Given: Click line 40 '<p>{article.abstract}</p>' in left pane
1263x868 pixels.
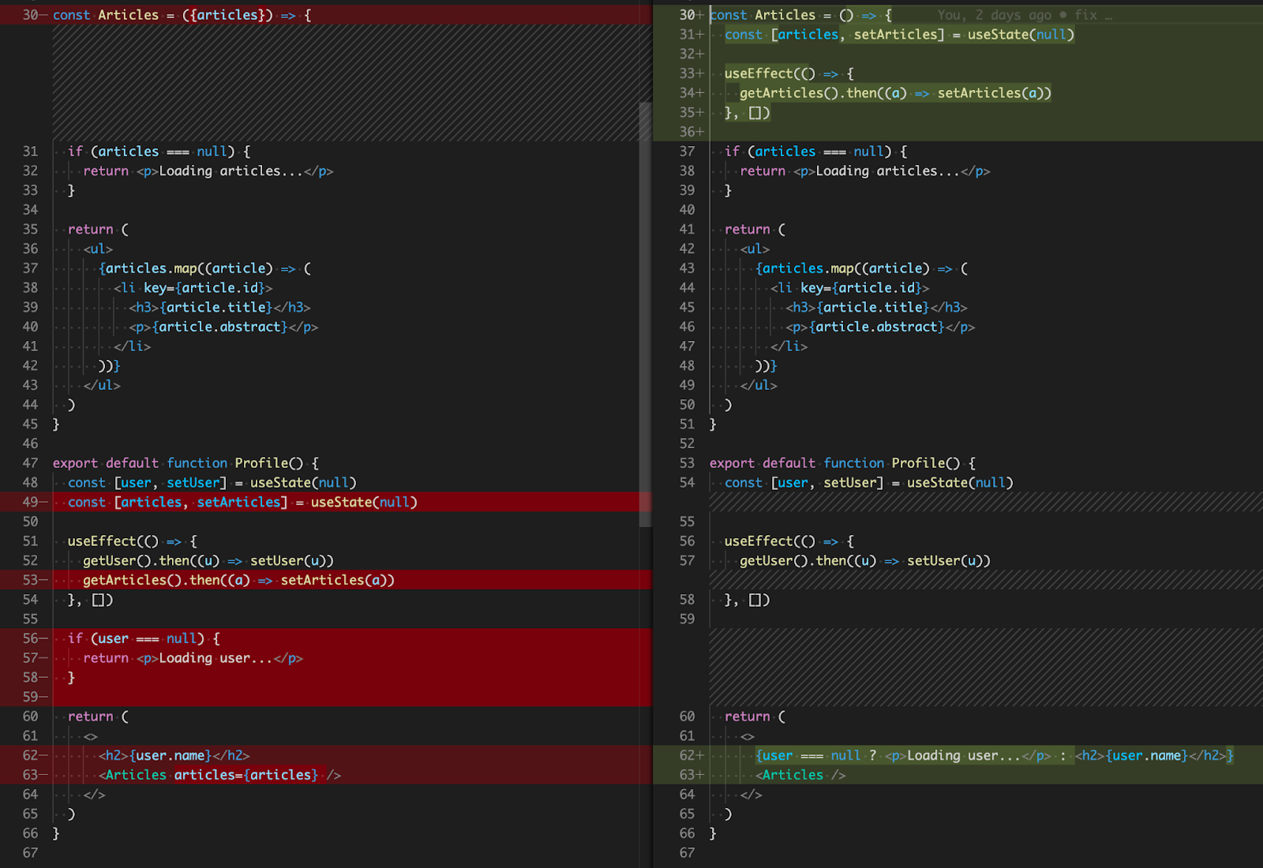Looking at the screenshot, I should coord(223,327).
